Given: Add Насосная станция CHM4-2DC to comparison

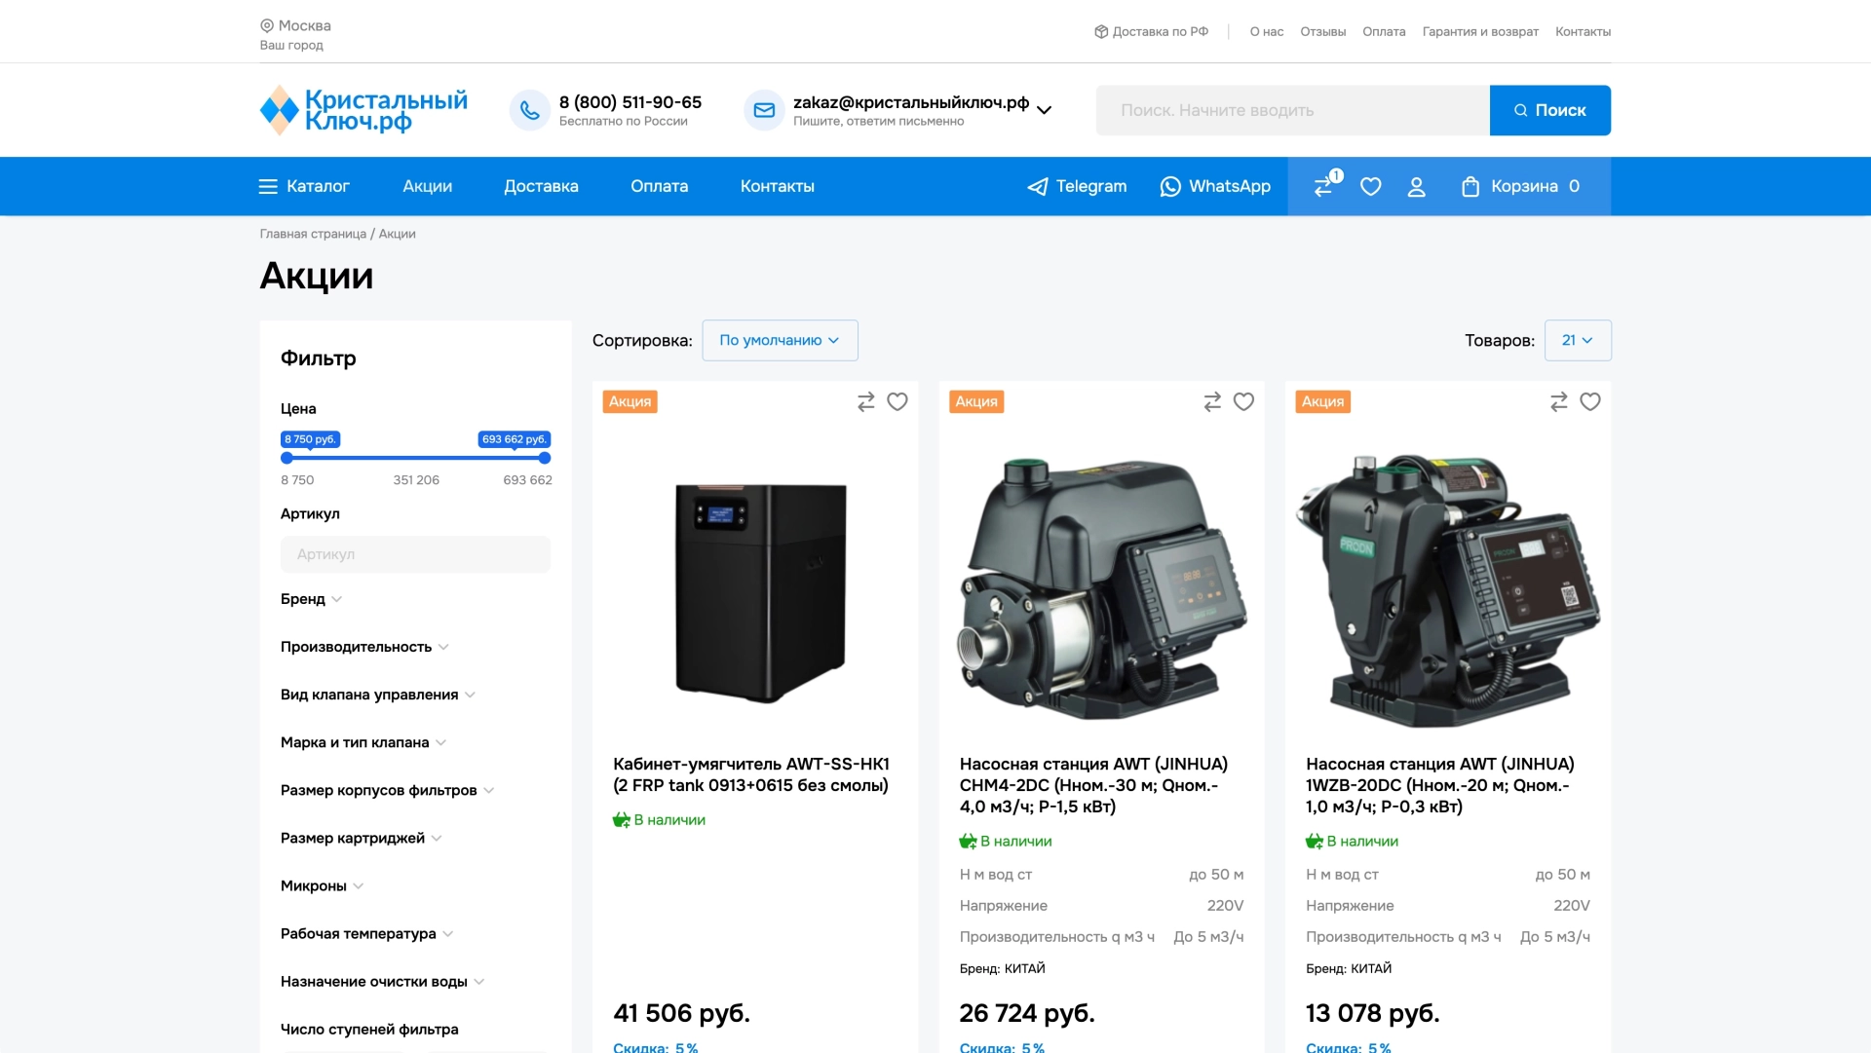Looking at the screenshot, I should pos(1212,401).
